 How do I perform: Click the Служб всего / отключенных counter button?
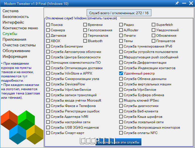119,13
